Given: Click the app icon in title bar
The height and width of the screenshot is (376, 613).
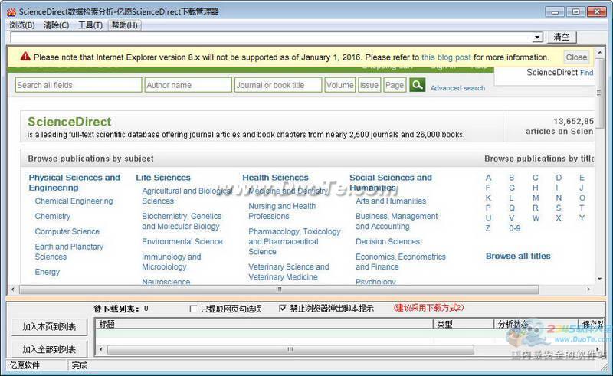Looking at the screenshot, I should click(x=11, y=11).
